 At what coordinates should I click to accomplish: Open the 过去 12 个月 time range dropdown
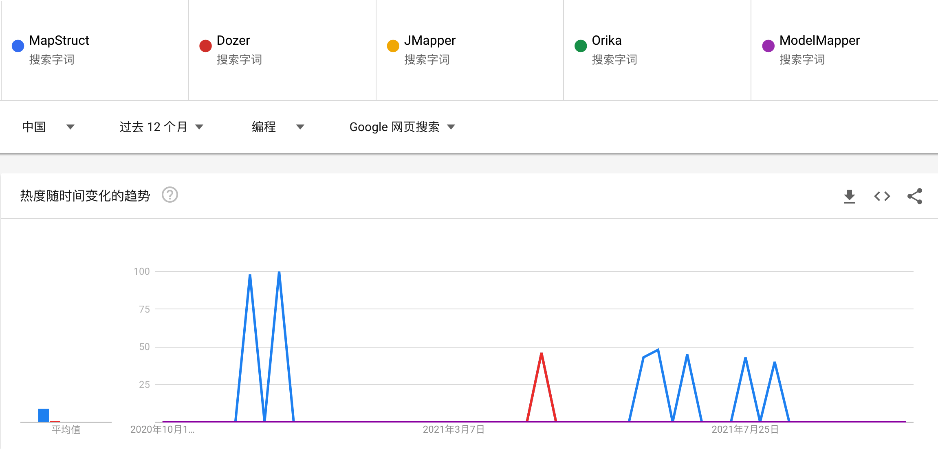point(161,127)
